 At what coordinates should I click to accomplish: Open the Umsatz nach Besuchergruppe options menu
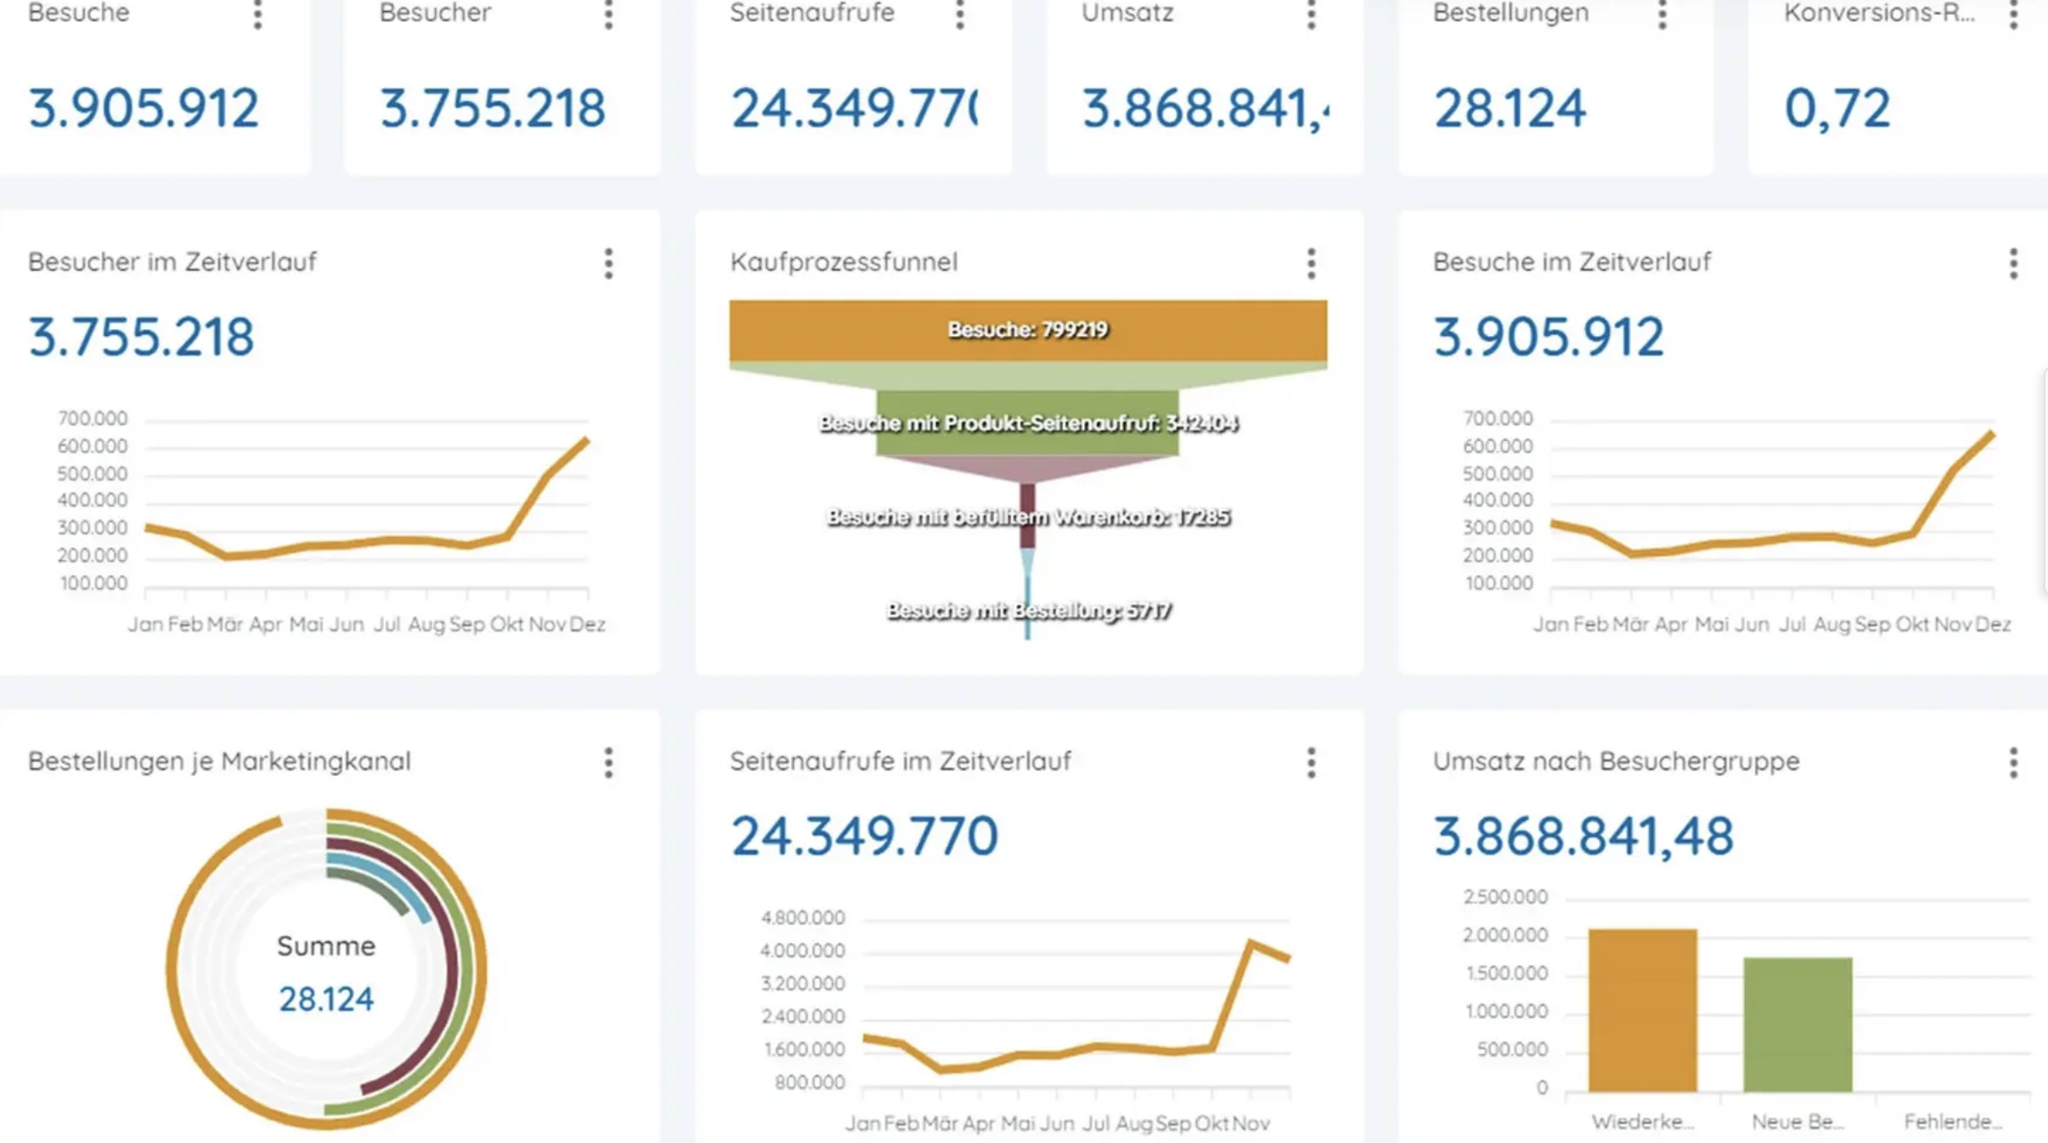coord(2013,763)
